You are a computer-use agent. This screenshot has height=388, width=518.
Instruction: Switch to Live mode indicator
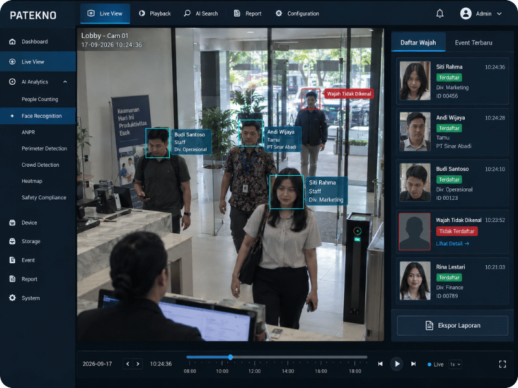pyautogui.click(x=435, y=364)
